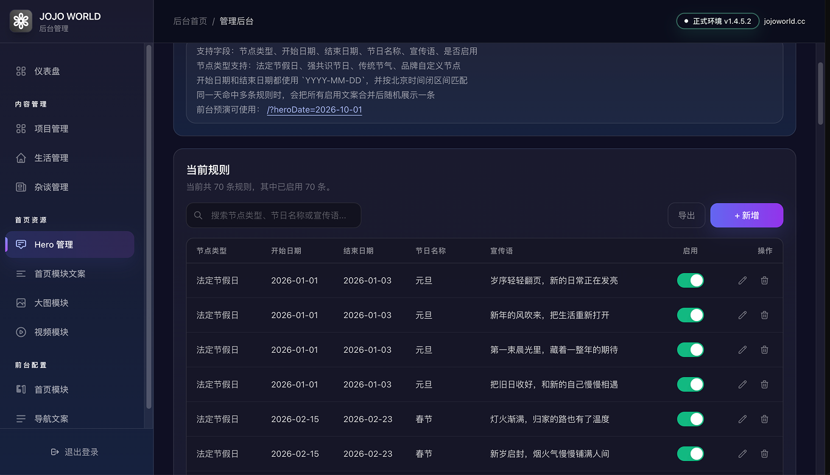Delete the 新岁启封 rule
830x475 pixels.
click(x=764, y=454)
